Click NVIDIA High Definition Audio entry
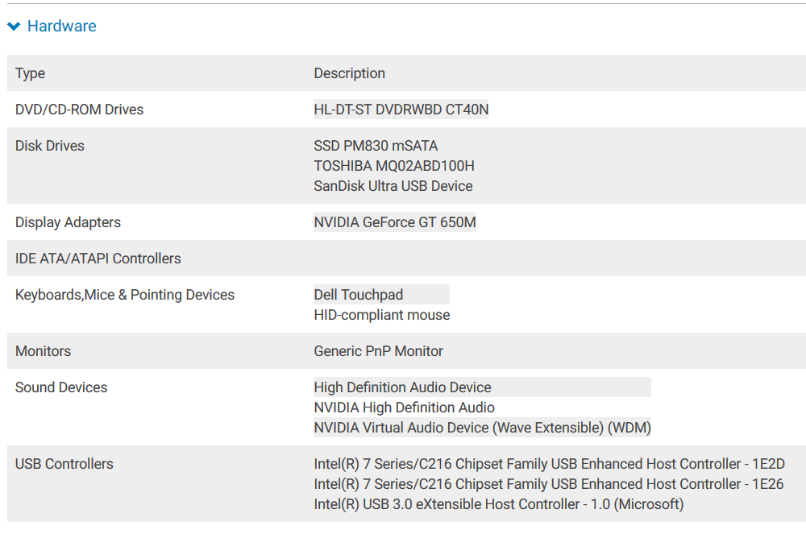The height and width of the screenshot is (534, 806). pos(404,408)
